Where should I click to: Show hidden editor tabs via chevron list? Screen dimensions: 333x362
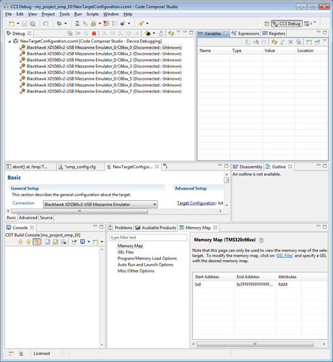(x=166, y=166)
